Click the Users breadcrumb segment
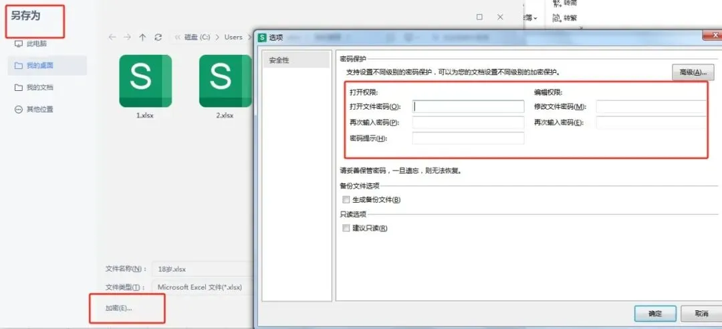 [x=233, y=37]
